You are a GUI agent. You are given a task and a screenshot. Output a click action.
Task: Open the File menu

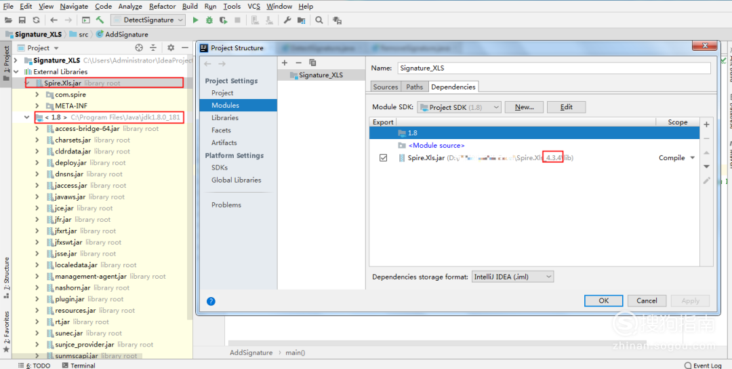pos(8,6)
